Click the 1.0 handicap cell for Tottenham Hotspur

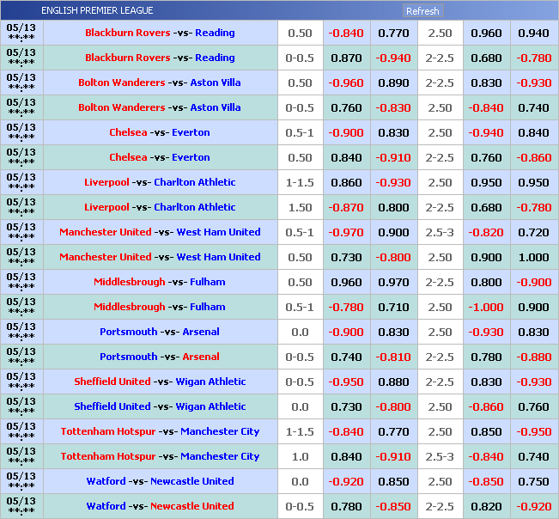300,457
